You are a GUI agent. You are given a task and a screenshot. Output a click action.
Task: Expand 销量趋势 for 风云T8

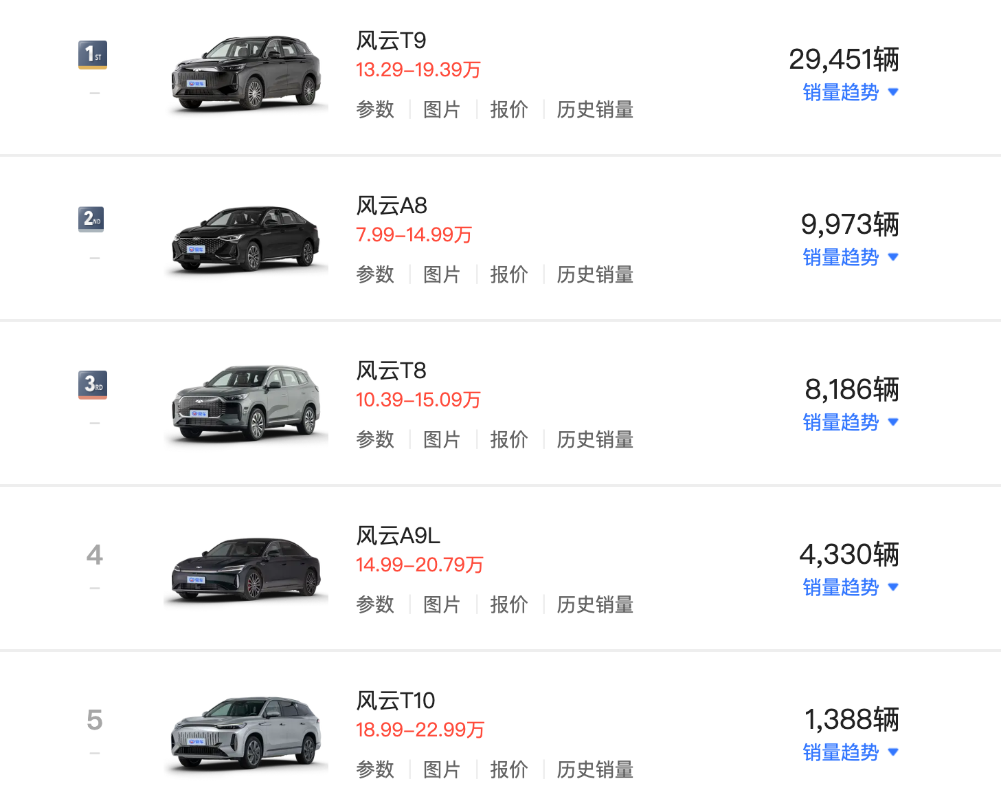click(x=851, y=422)
